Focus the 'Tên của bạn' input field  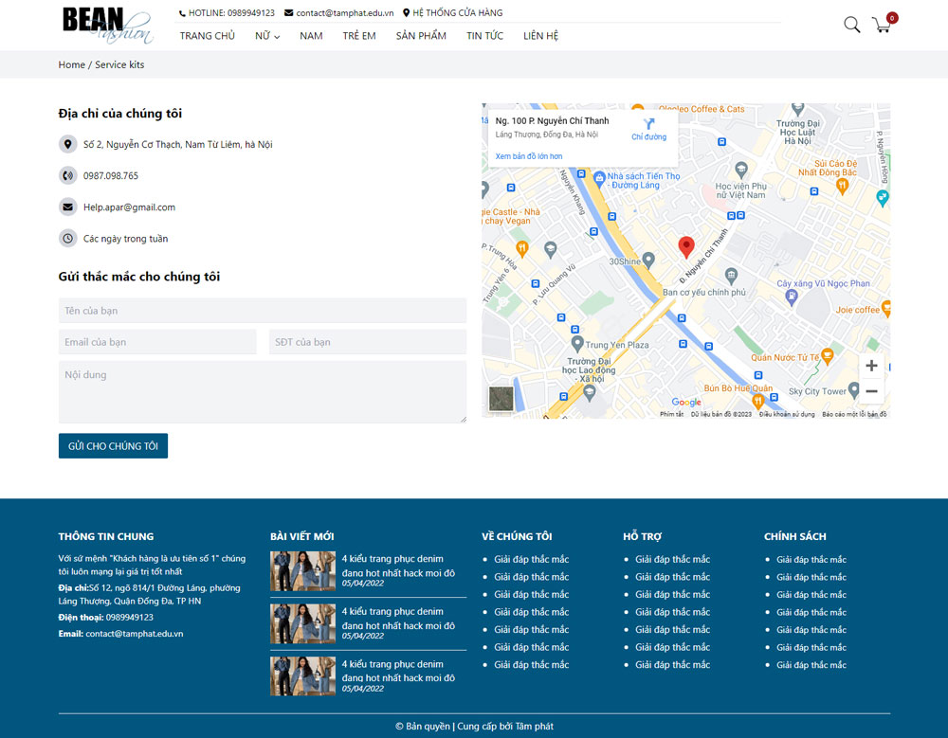[x=263, y=311]
